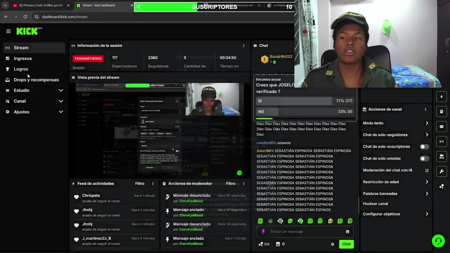This screenshot has width=450, height=253.
Task: Click Hostear canal
Action: pos(375,204)
